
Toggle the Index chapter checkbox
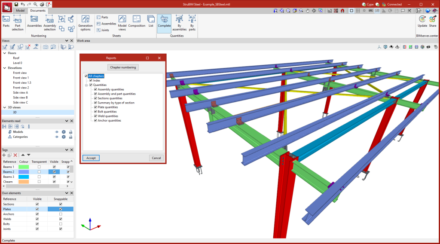(x=91, y=80)
